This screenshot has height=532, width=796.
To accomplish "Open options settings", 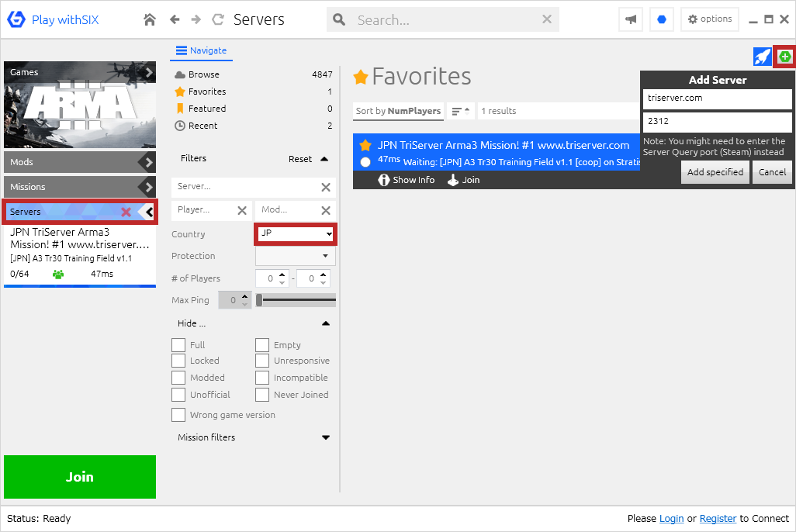I will [710, 19].
